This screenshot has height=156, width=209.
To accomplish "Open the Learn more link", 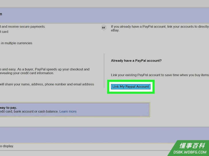I will (x=68, y=111).
